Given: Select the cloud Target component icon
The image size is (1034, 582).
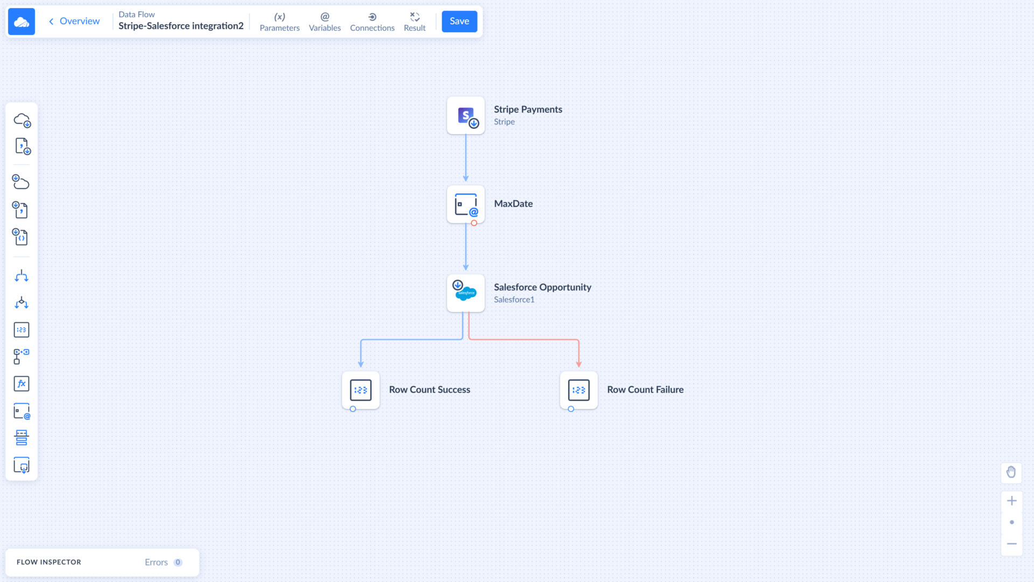Looking at the screenshot, I should click(21, 182).
